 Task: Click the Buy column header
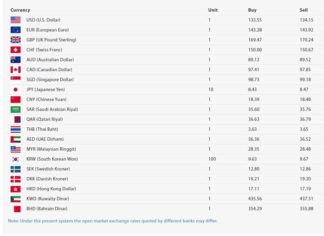252,10
